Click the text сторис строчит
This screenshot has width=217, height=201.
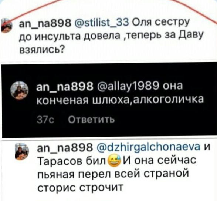[80, 188]
